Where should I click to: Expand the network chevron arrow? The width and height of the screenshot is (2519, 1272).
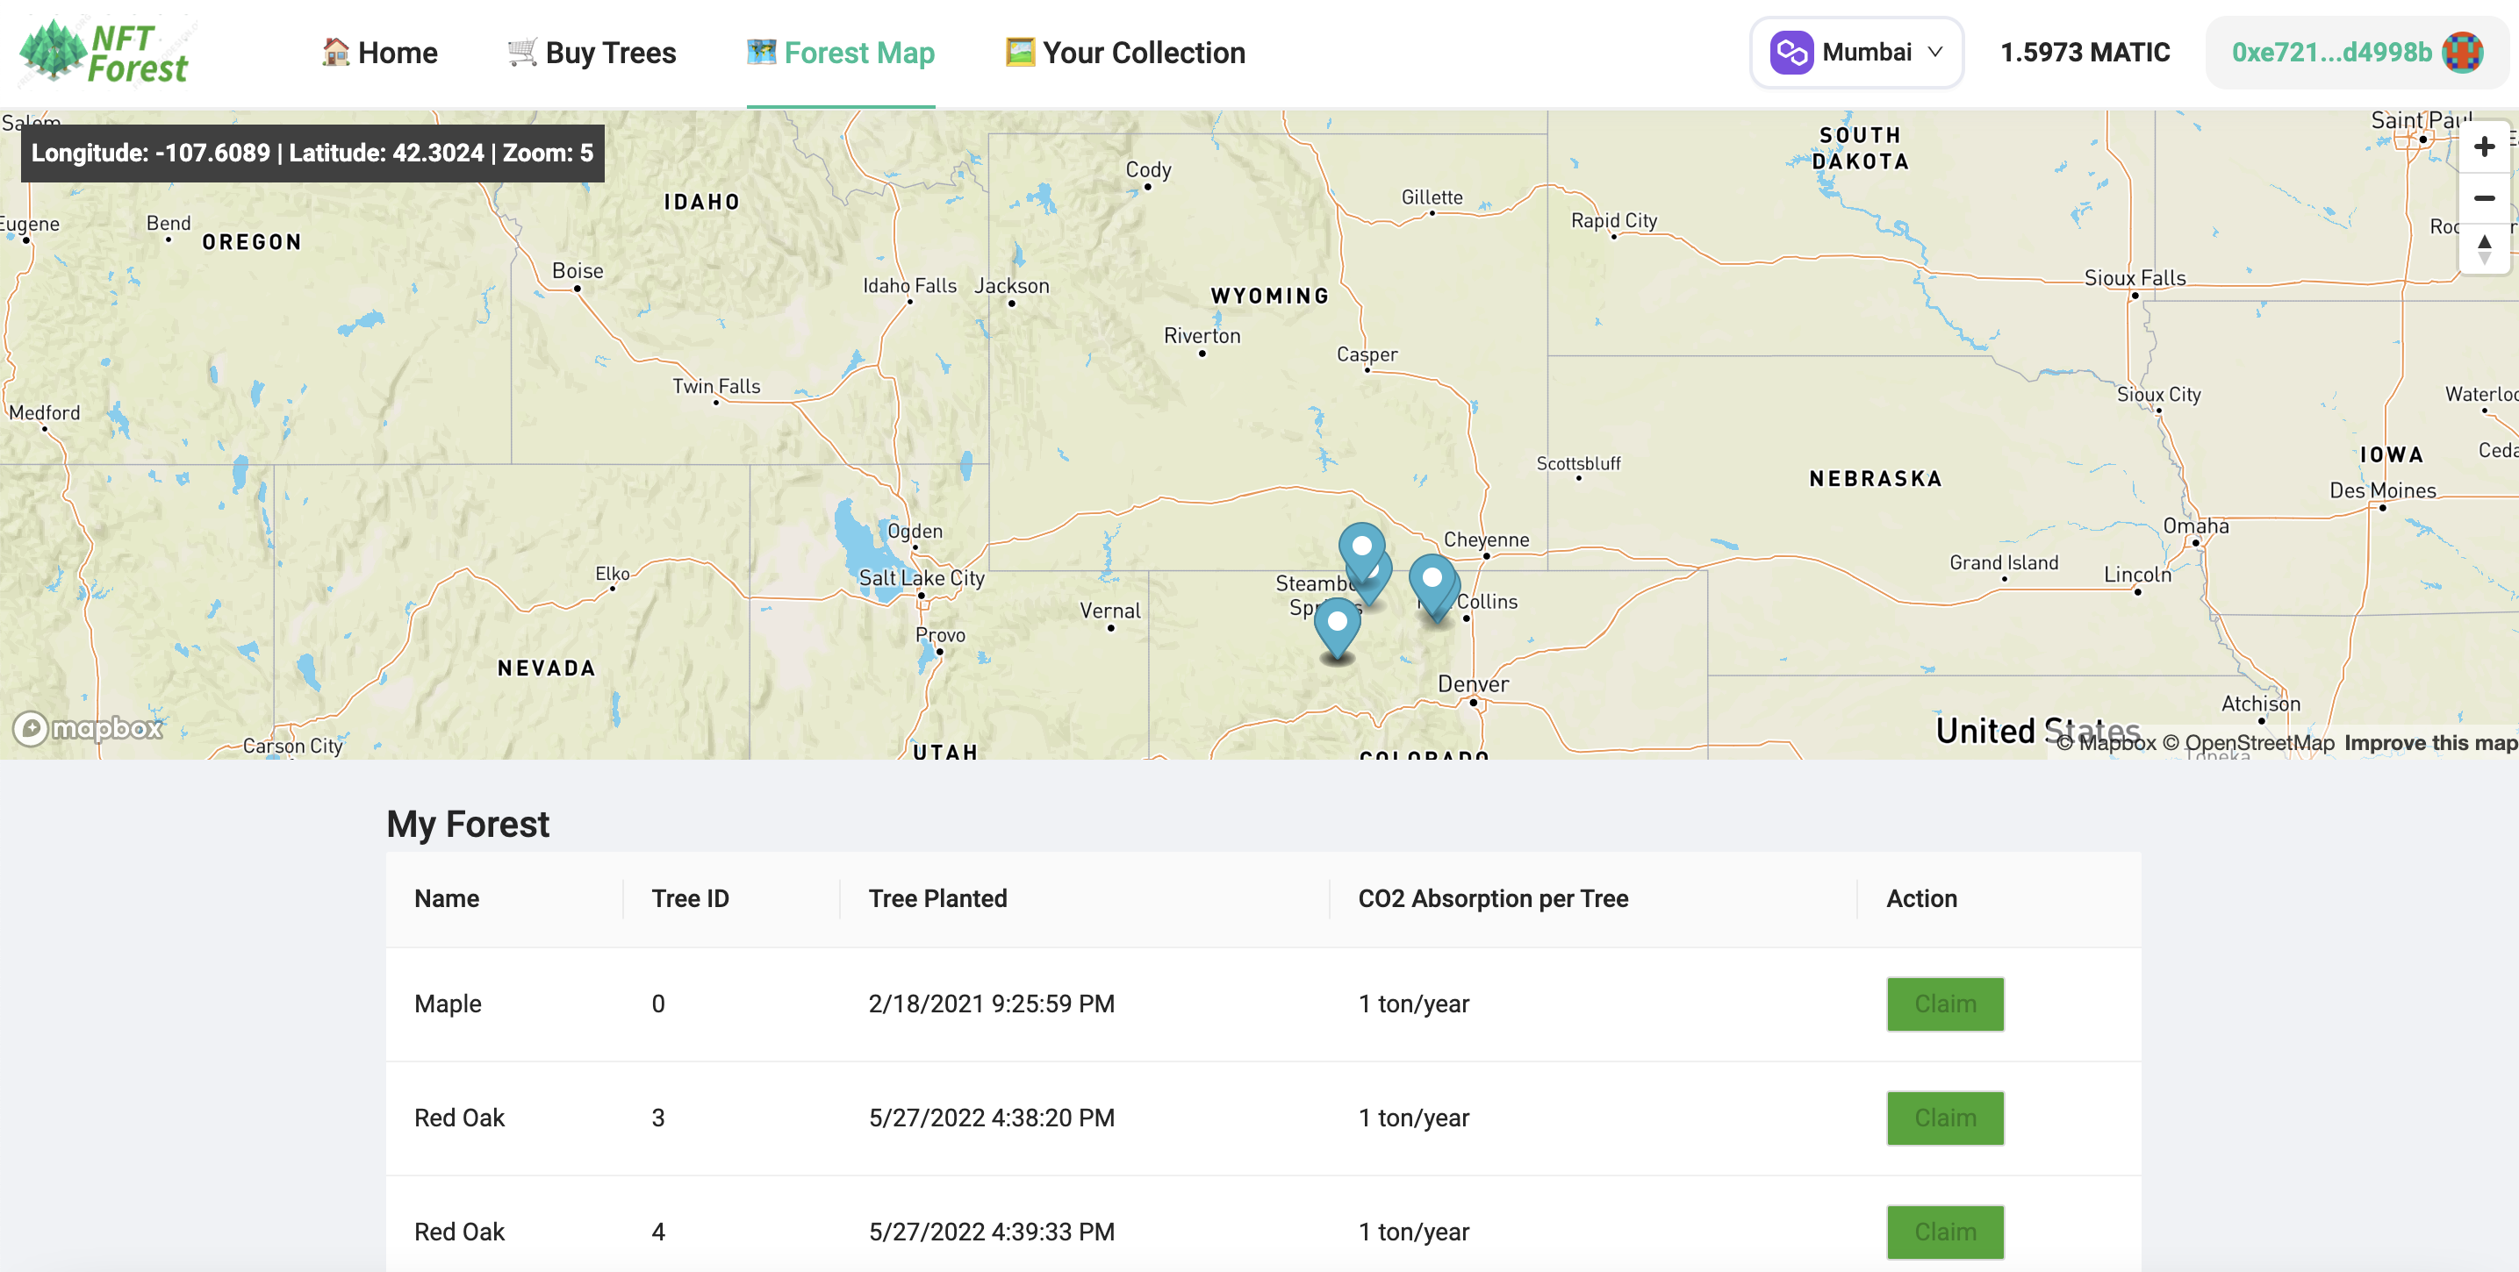coord(1935,53)
